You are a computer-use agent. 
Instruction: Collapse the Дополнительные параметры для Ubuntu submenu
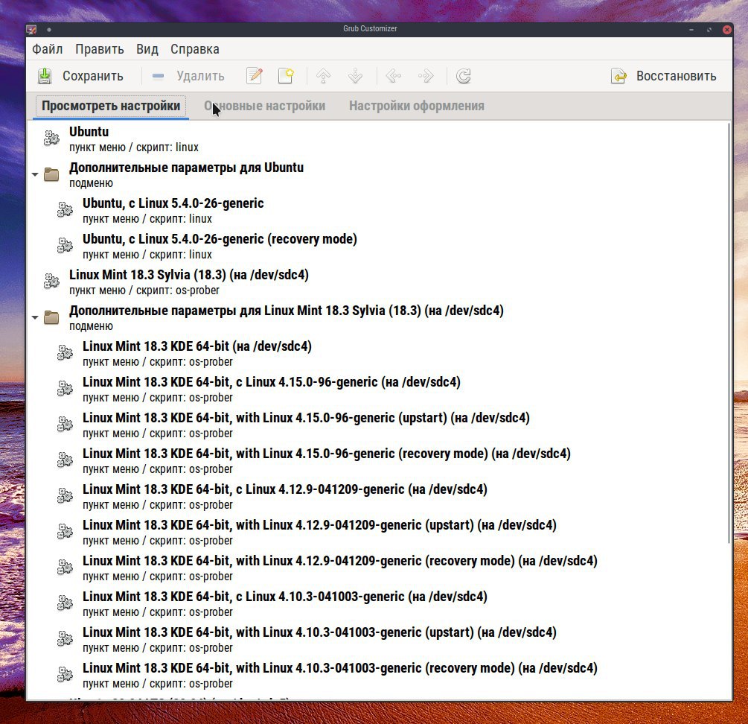35,175
